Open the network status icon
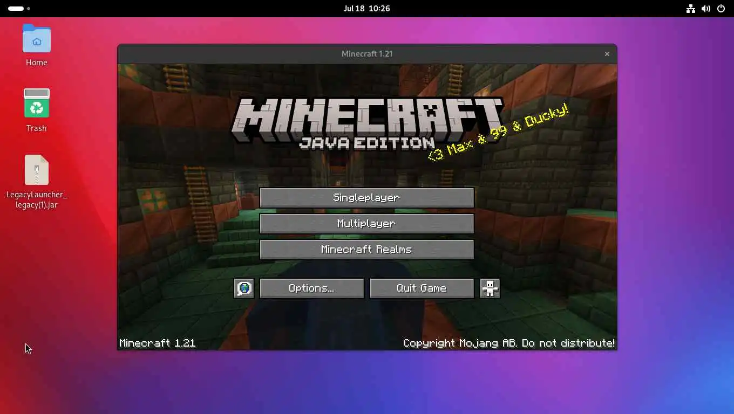734x414 pixels. tap(690, 9)
